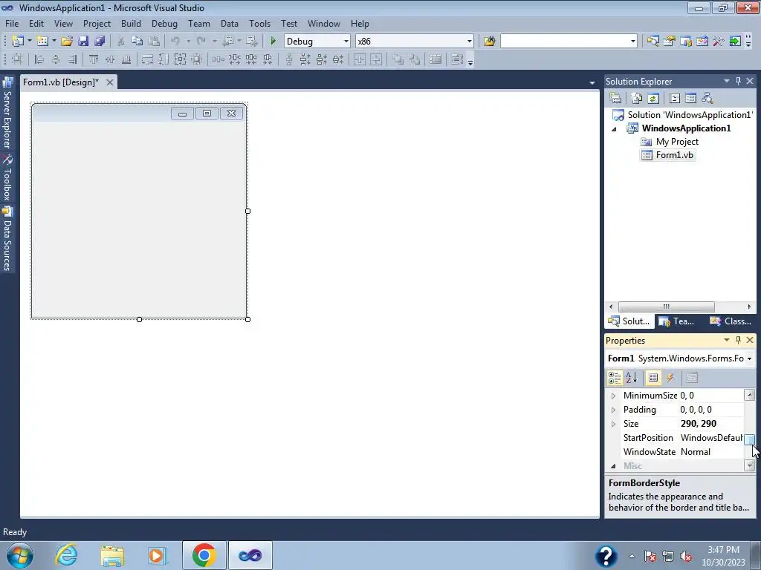Open Solution Explorer from the main toolbar icon

pos(652,42)
